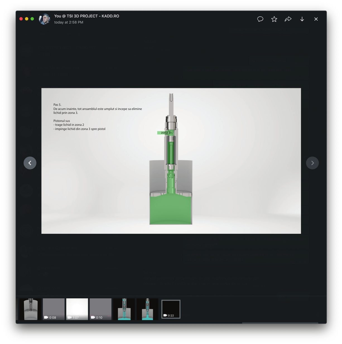Click the horizontal scrollbar under the thumbnail strip
Image resolution: width=342 pixels, height=344 pixels.
coord(280,323)
